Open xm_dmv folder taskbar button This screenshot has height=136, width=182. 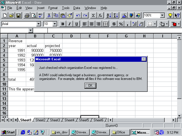60,132
